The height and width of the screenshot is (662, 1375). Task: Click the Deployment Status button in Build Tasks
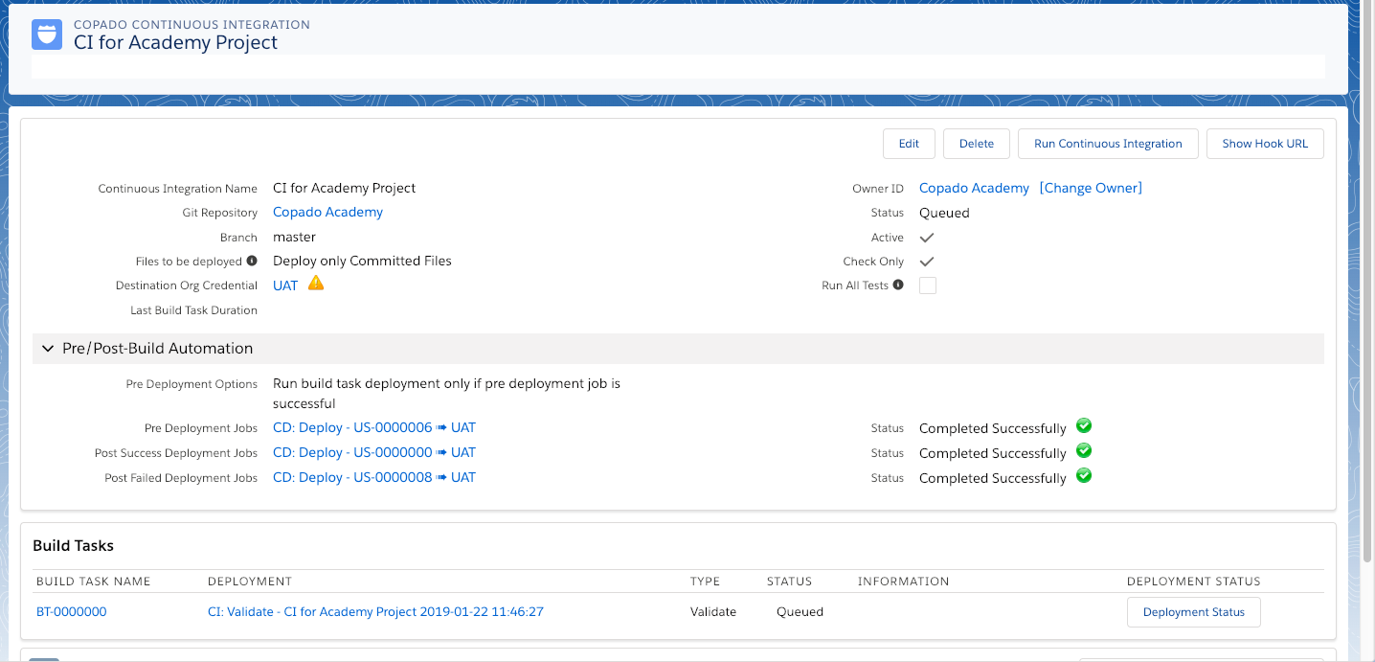pyautogui.click(x=1193, y=612)
